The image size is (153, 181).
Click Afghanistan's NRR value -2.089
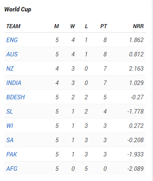coord(135,169)
